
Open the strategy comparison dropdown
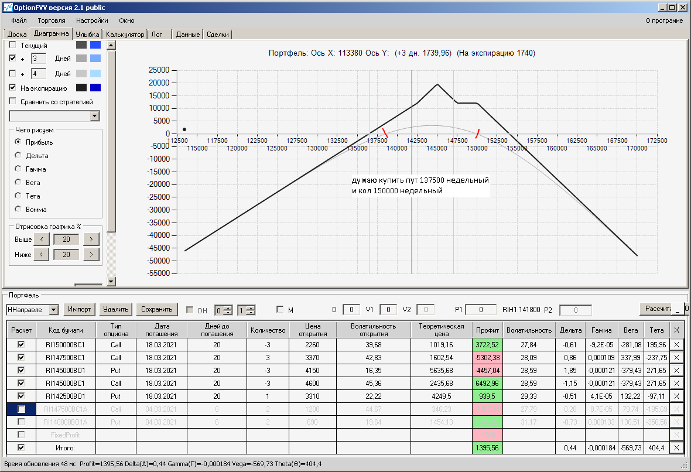[x=95, y=116]
